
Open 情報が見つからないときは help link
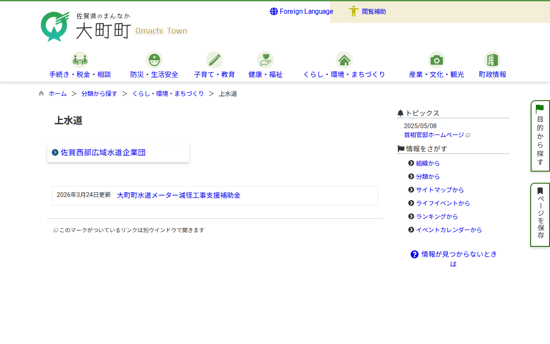point(454,259)
